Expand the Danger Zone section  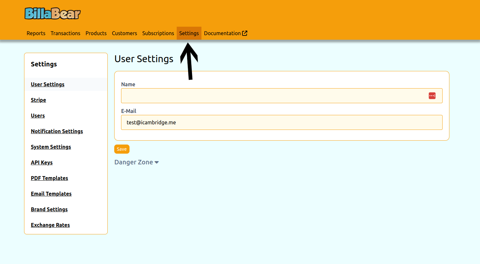136,162
